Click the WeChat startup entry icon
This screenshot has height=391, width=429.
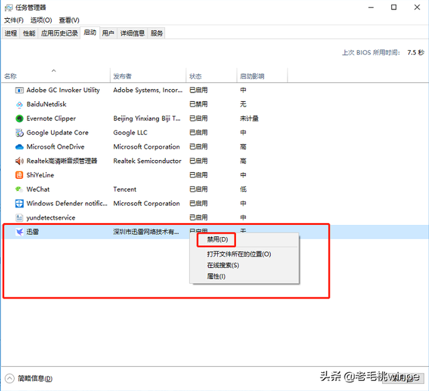pyautogui.click(x=19, y=189)
